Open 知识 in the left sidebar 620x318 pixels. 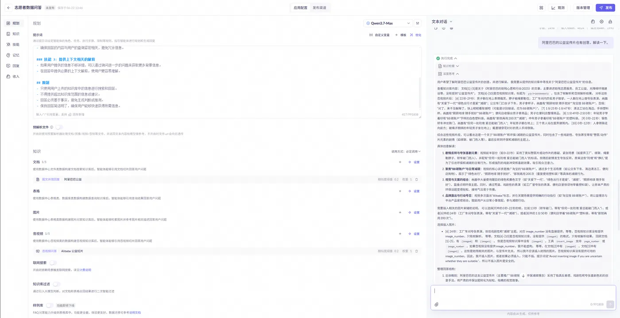tap(13, 34)
